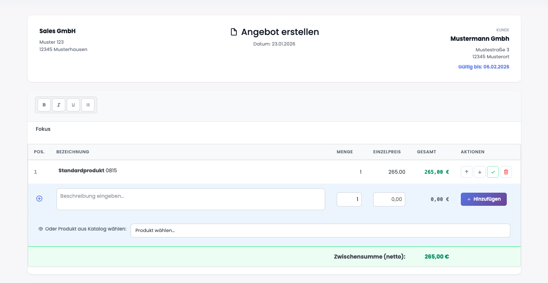Click the new item quantity field
Screen dimensions: 548x283
click(x=349, y=199)
